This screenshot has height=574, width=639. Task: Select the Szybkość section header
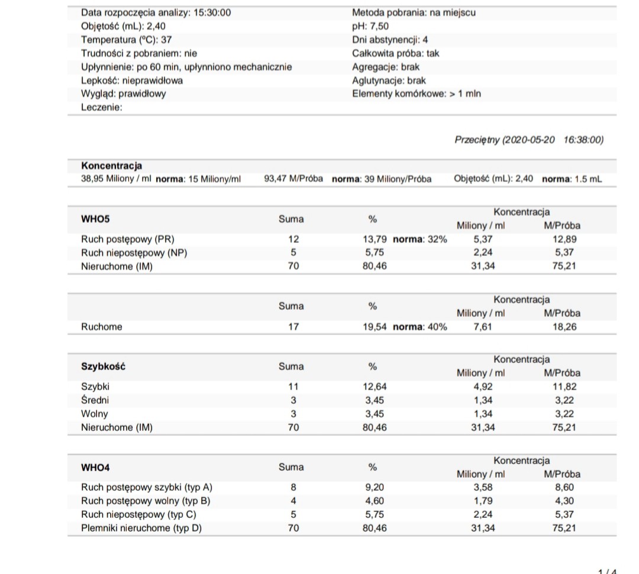[103, 366]
